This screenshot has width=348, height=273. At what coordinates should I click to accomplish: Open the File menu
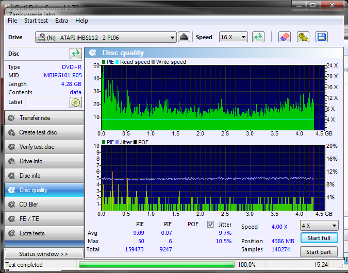pyautogui.click(x=12, y=21)
